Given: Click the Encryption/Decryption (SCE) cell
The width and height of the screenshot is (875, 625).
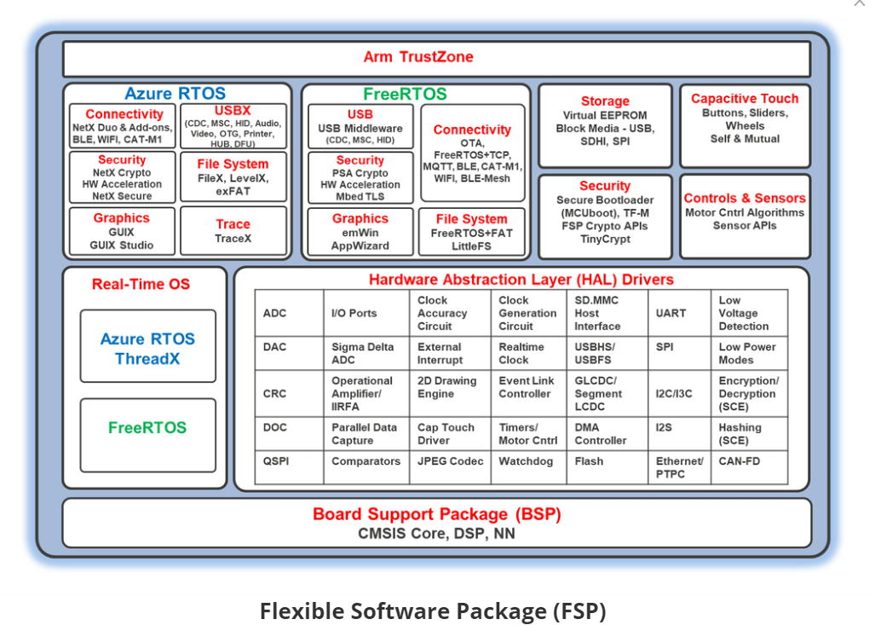Looking at the screenshot, I should pos(750,394).
